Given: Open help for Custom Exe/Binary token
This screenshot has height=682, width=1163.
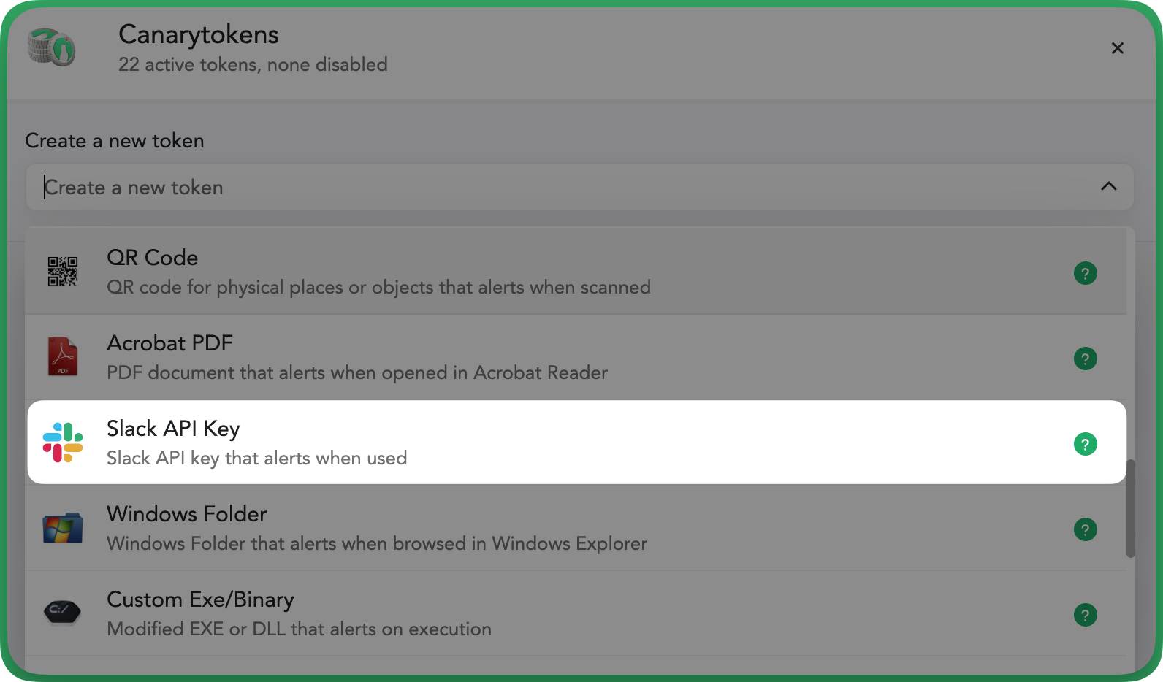Looking at the screenshot, I should pyautogui.click(x=1086, y=615).
